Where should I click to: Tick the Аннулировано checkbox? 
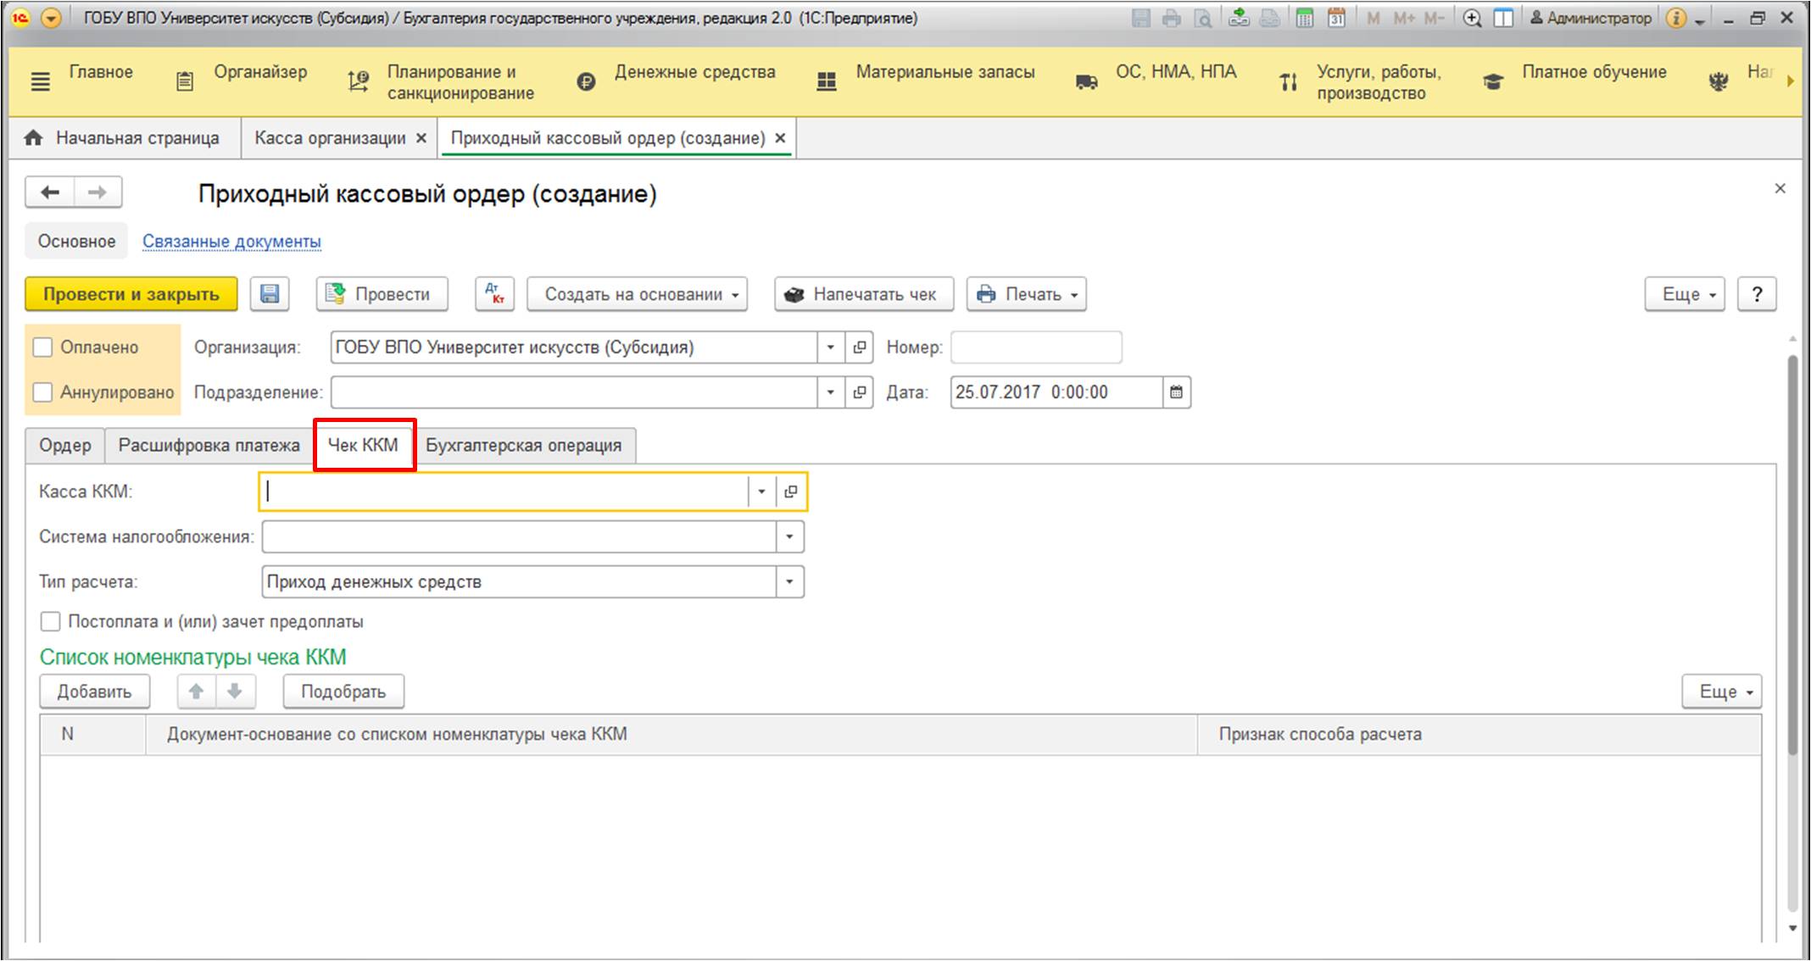tap(43, 392)
